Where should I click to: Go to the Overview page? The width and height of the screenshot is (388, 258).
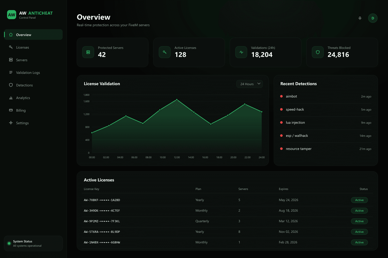33,35
